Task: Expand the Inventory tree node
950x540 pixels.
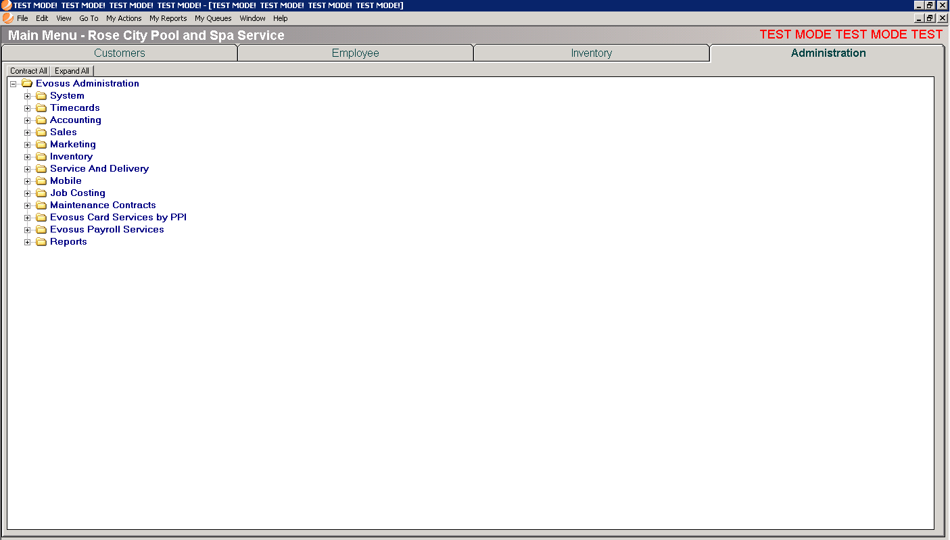Action: point(28,157)
